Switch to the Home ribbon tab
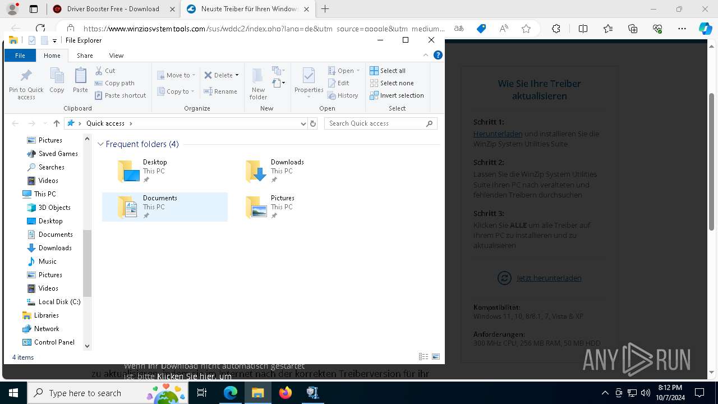 pyautogui.click(x=52, y=56)
